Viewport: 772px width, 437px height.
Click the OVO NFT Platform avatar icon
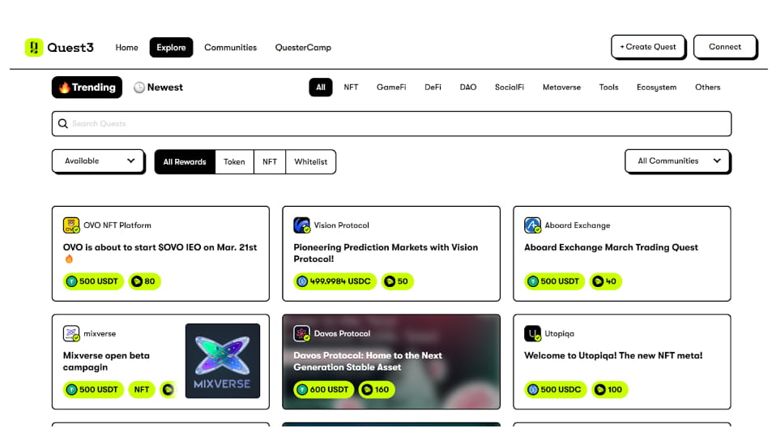tap(71, 225)
